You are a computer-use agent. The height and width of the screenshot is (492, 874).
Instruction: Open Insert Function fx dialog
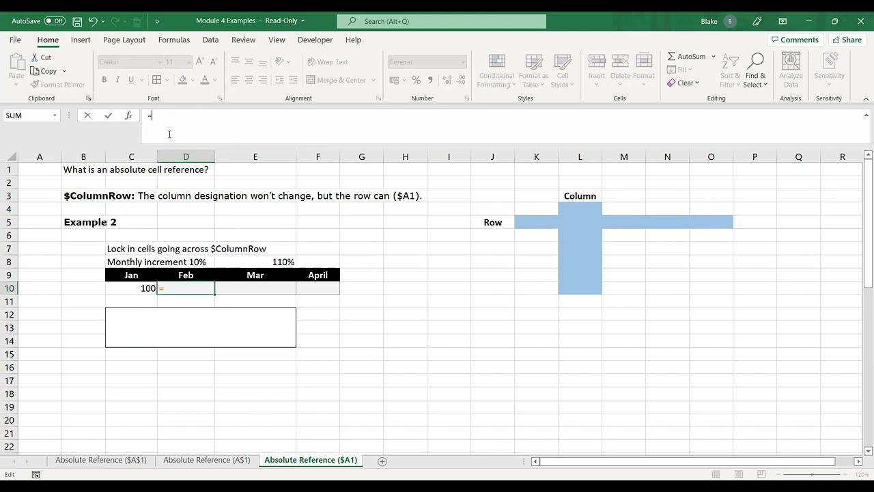coord(128,115)
